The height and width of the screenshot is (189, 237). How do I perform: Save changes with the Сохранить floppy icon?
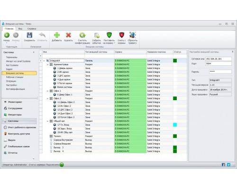[x=29, y=35]
